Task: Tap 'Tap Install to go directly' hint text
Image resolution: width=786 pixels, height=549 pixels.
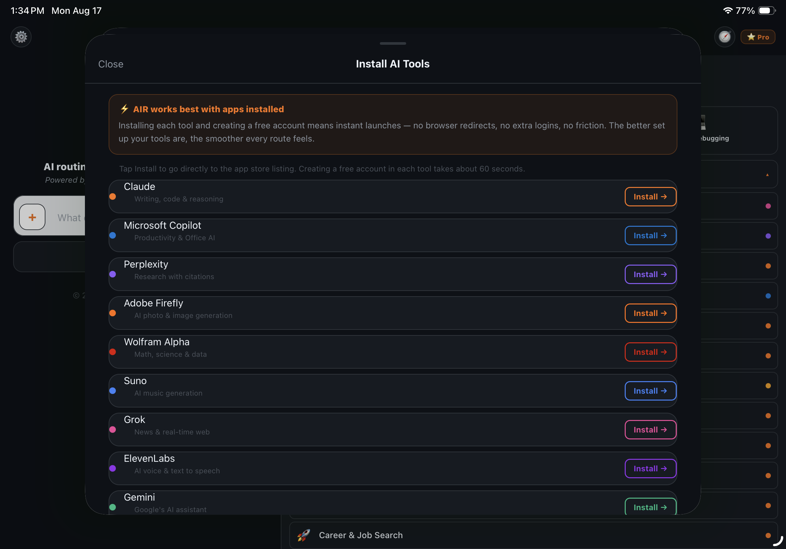Action: pos(322,169)
